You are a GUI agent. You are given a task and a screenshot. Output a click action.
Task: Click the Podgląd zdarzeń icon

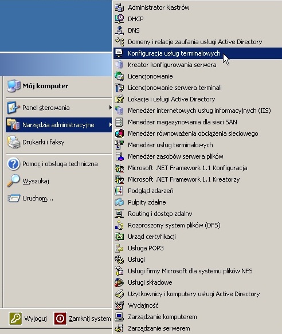coord(119,191)
